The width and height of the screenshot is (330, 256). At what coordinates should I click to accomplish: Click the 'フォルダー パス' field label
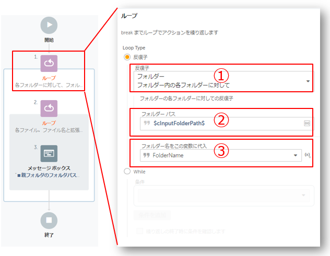[159, 114]
